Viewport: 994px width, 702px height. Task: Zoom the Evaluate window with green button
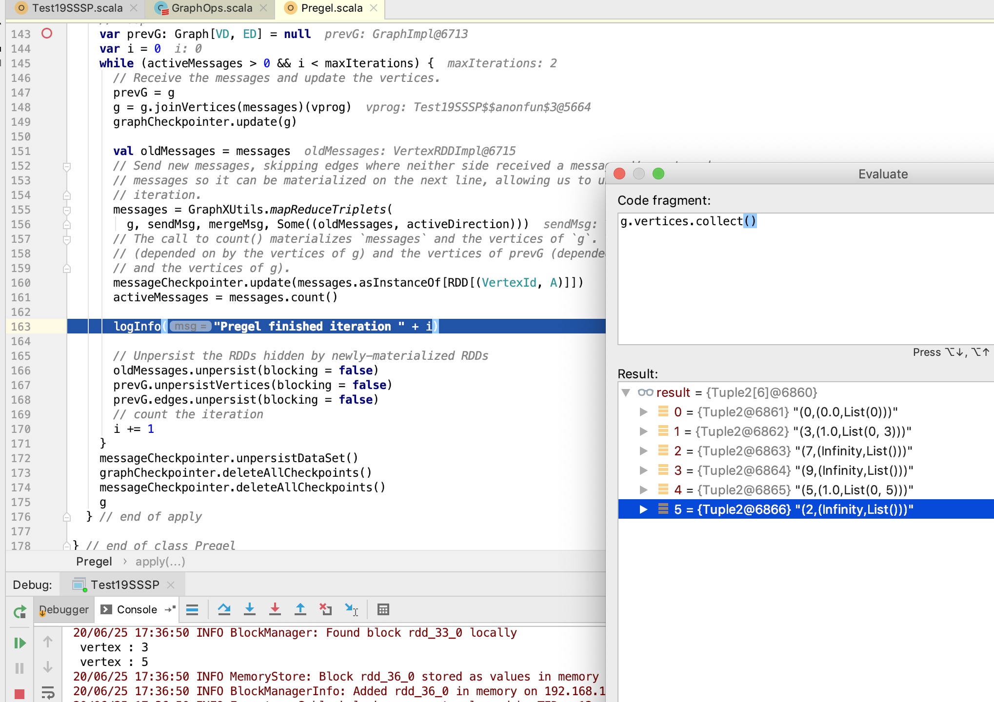658,174
